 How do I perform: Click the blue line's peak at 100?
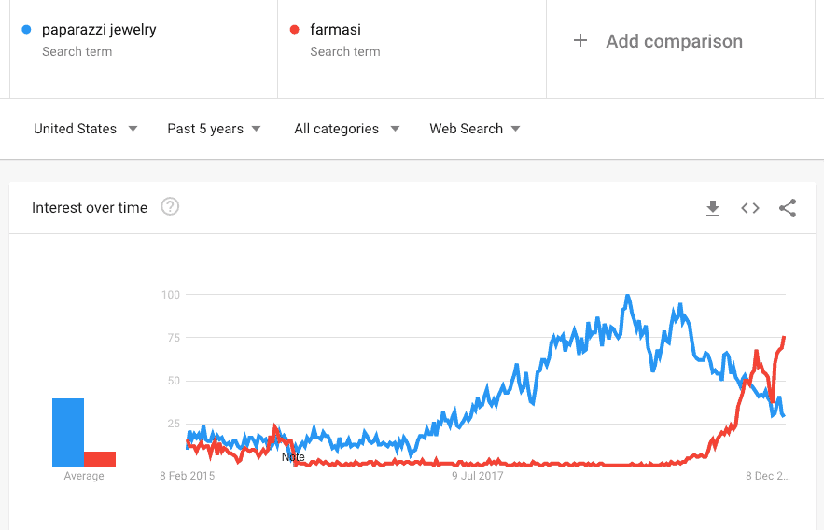pos(627,297)
